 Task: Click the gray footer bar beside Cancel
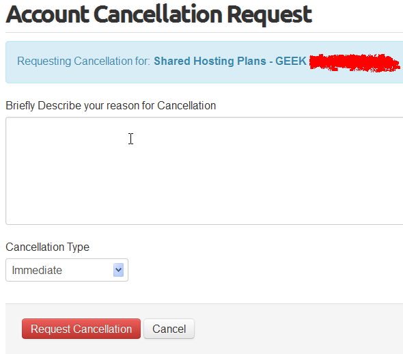pyautogui.click(x=298, y=329)
